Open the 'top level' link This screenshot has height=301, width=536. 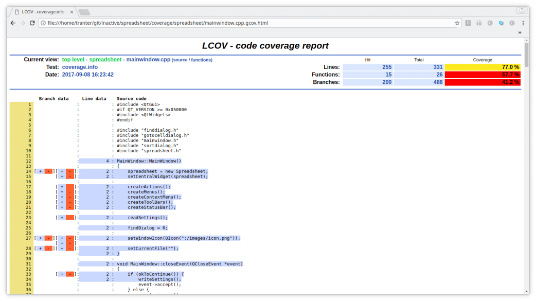(73, 60)
